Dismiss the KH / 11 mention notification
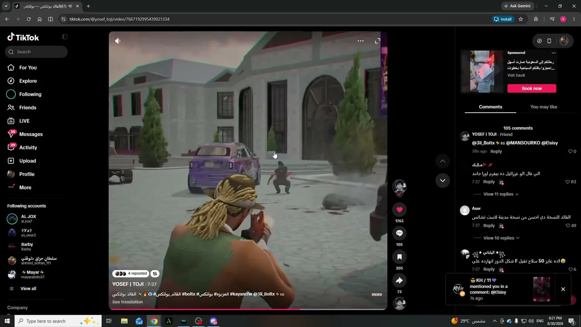Screen dimensions: 581x327 coord(563,289)
